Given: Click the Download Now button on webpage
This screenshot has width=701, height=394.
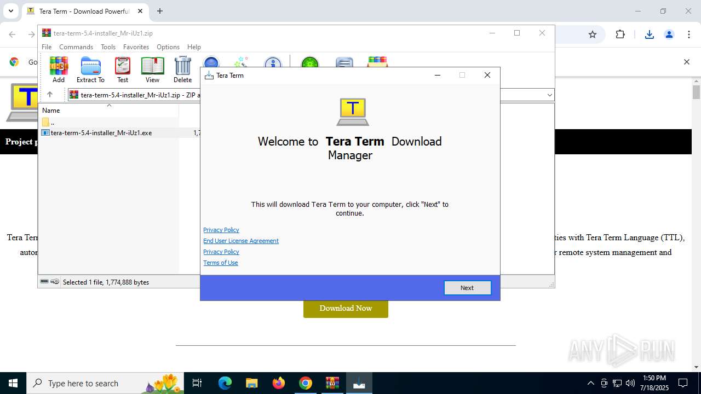Looking at the screenshot, I should (x=346, y=308).
